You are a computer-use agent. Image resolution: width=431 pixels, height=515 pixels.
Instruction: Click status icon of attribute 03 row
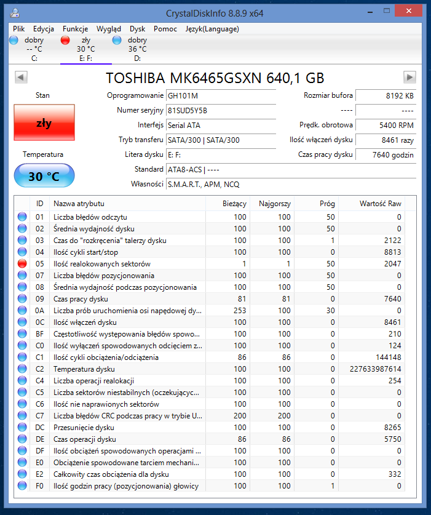(22, 241)
